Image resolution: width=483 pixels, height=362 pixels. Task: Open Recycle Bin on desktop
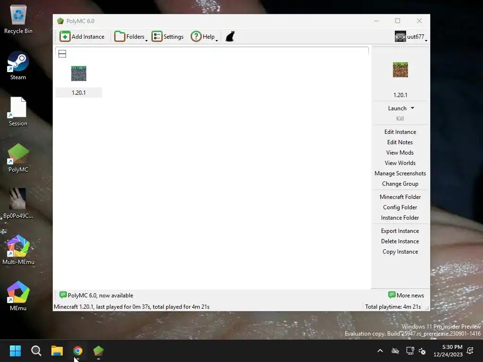tap(18, 19)
